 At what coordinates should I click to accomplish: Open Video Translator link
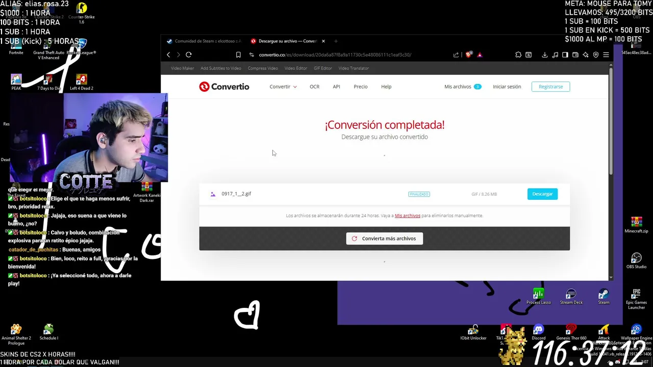tap(354, 68)
